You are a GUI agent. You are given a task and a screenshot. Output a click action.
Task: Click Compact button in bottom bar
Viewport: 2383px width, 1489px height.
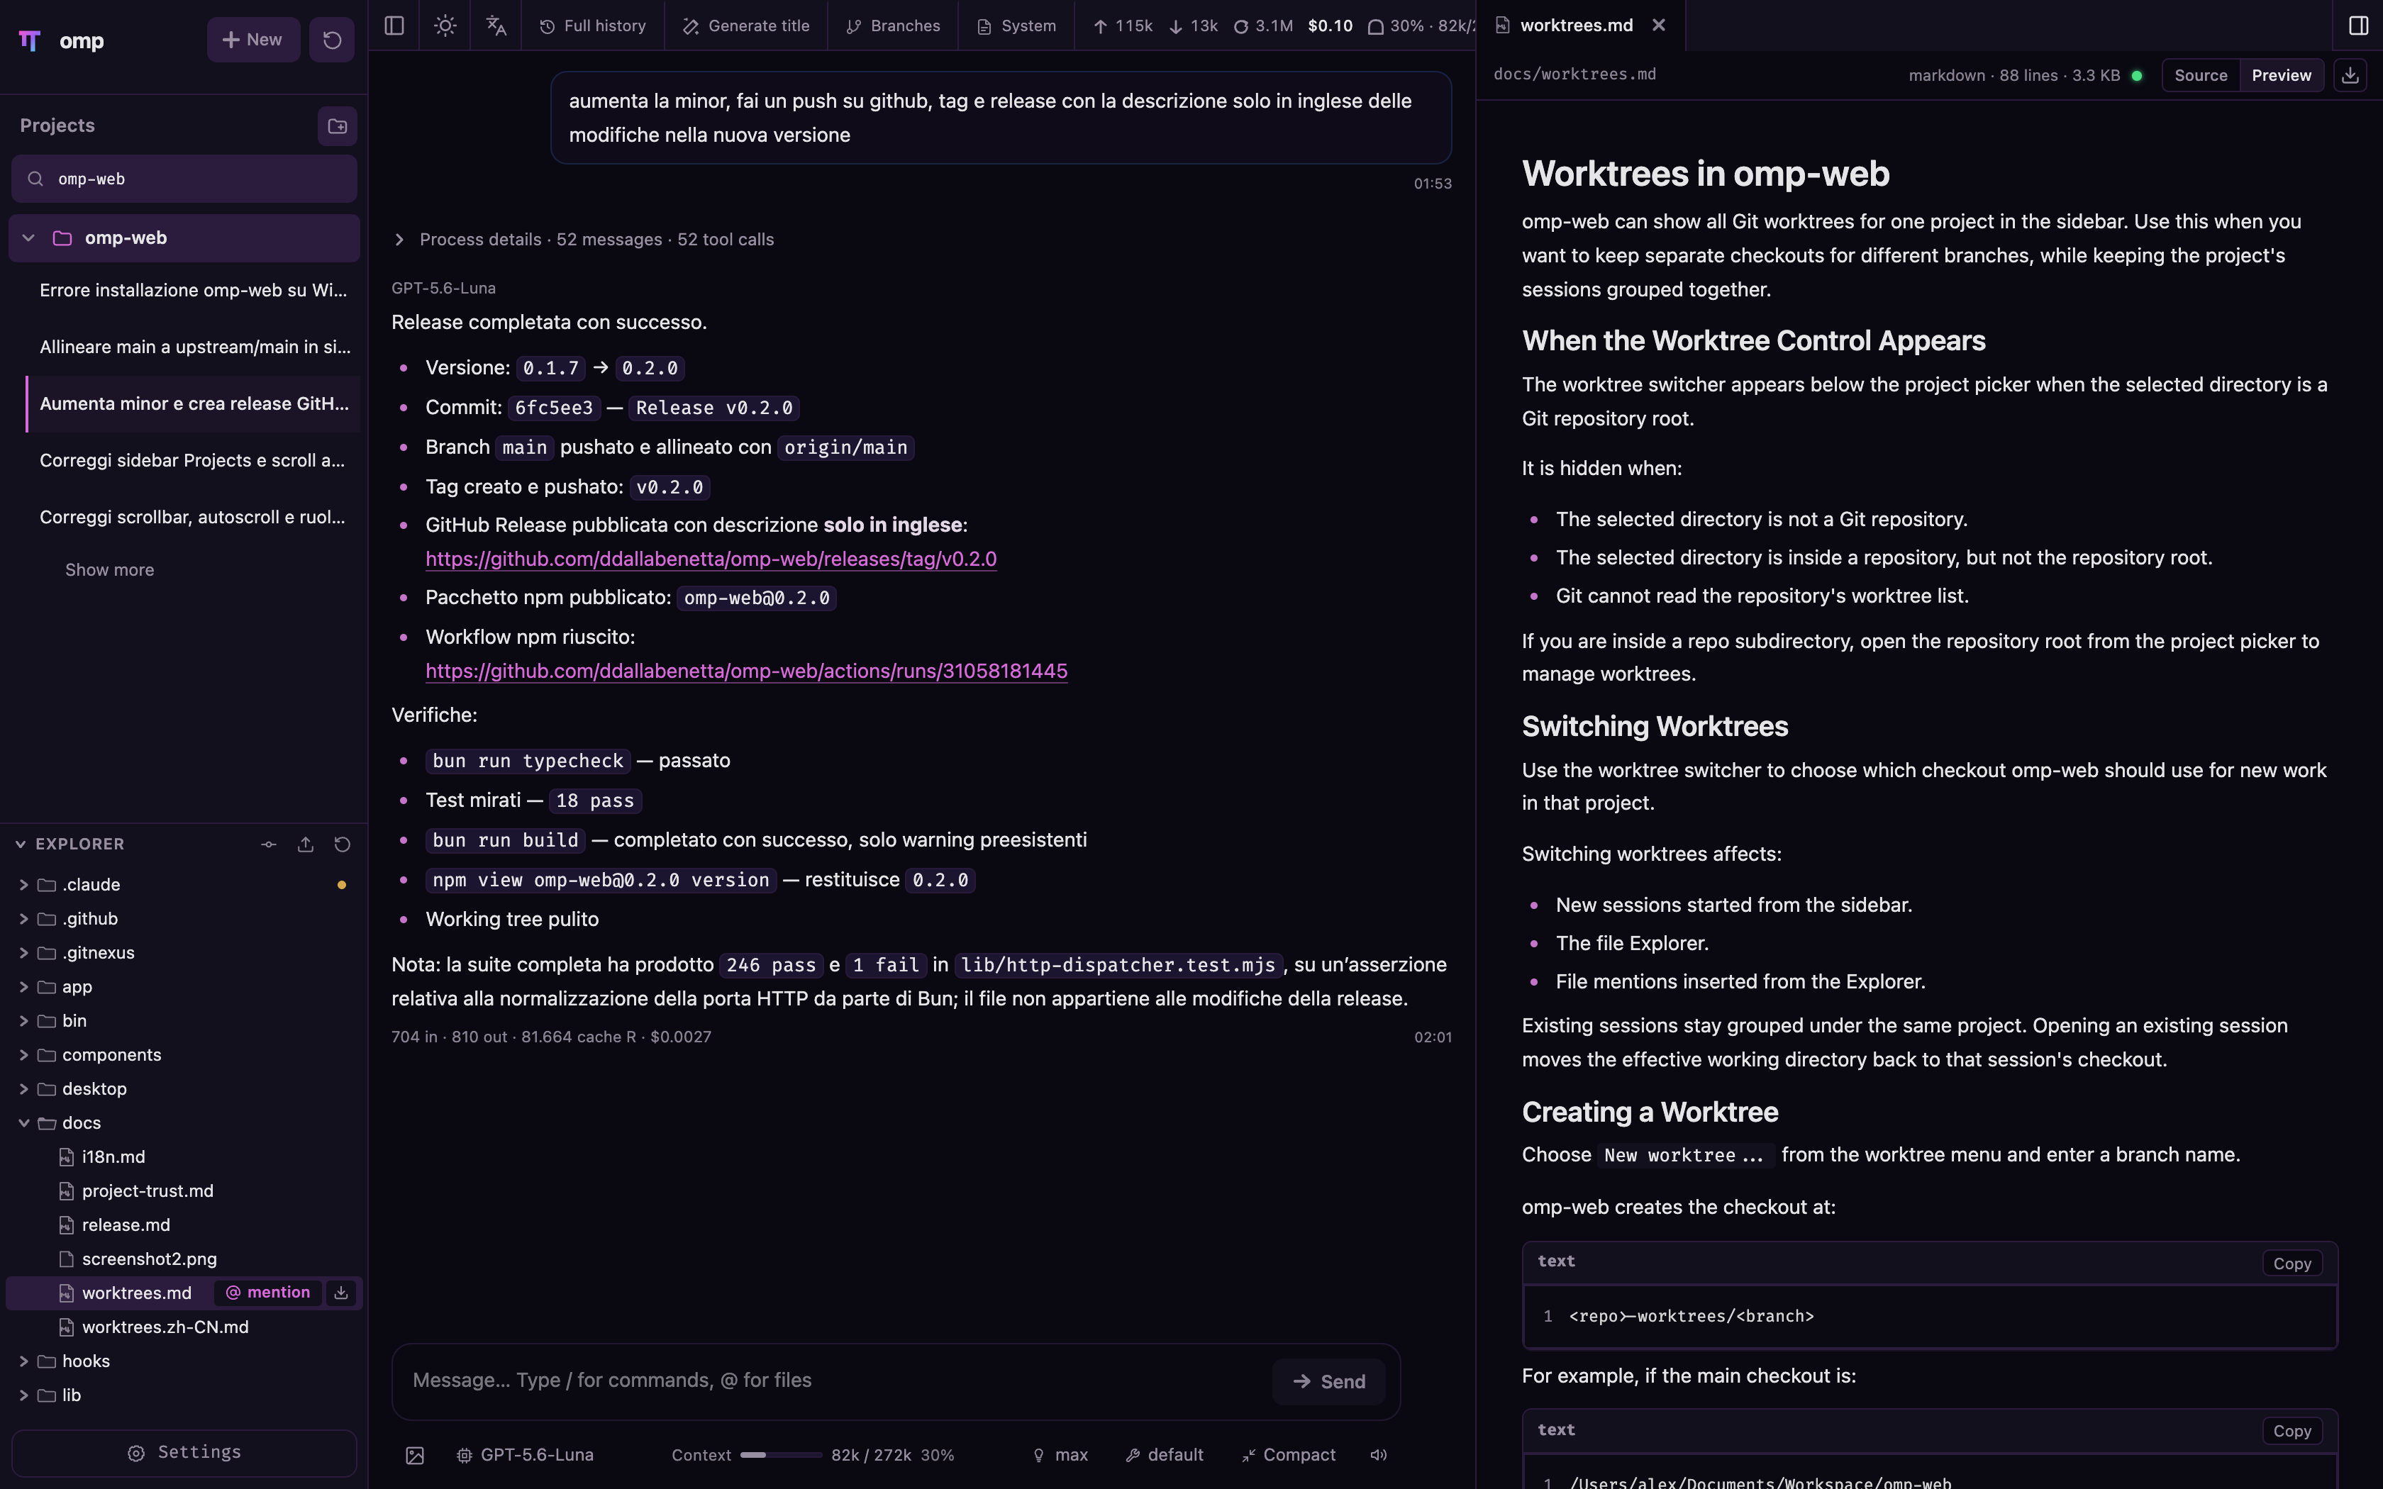point(1288,1456)
